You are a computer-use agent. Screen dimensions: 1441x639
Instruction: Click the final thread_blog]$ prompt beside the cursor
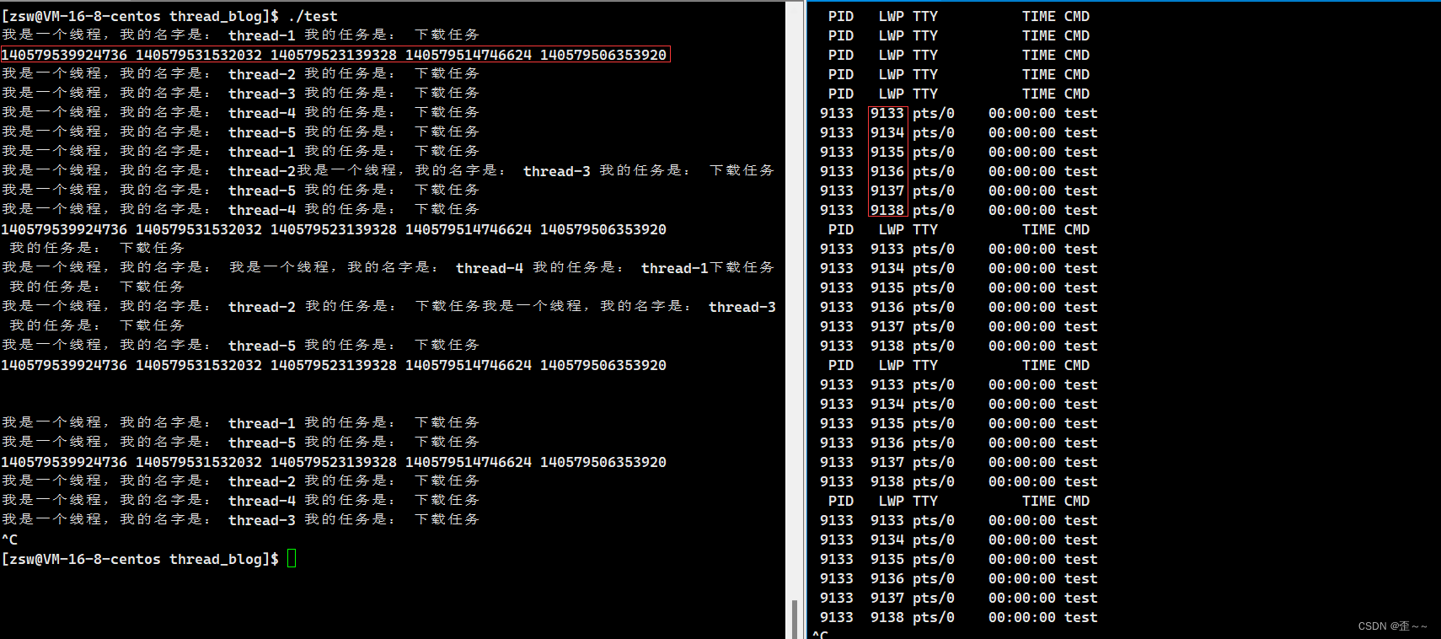click(224, 559)
